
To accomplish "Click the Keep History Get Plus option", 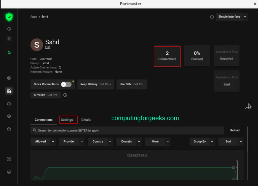I will click(x=95, y=84).
